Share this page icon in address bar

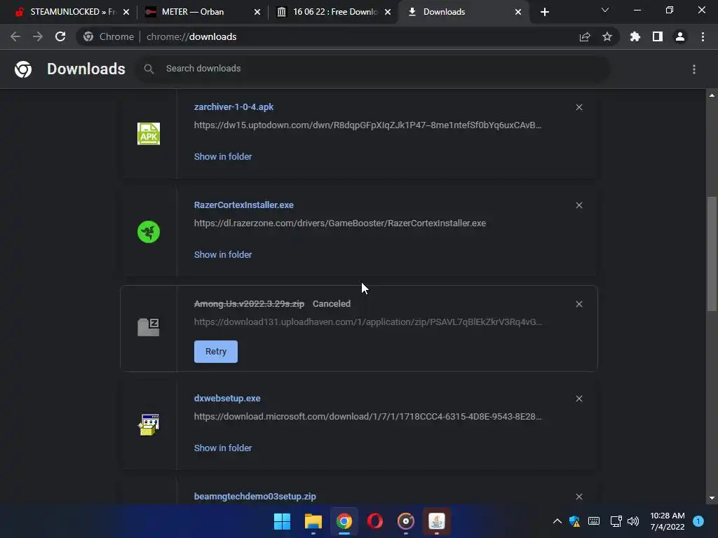point(585,36)
